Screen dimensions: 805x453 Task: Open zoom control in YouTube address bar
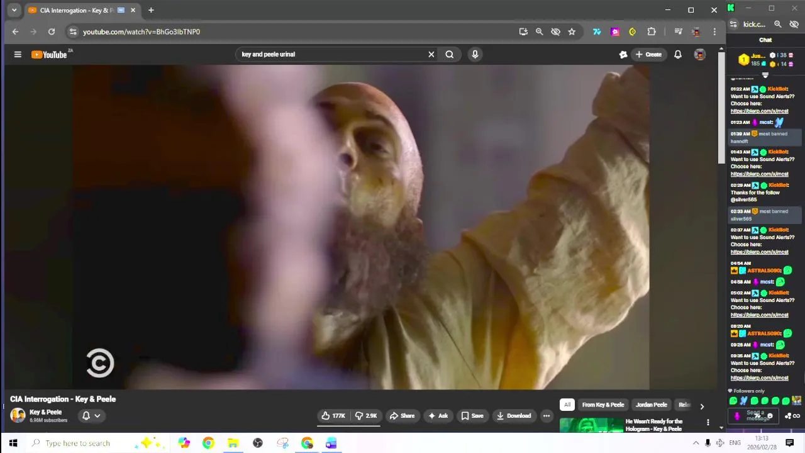tap(539, 31)
